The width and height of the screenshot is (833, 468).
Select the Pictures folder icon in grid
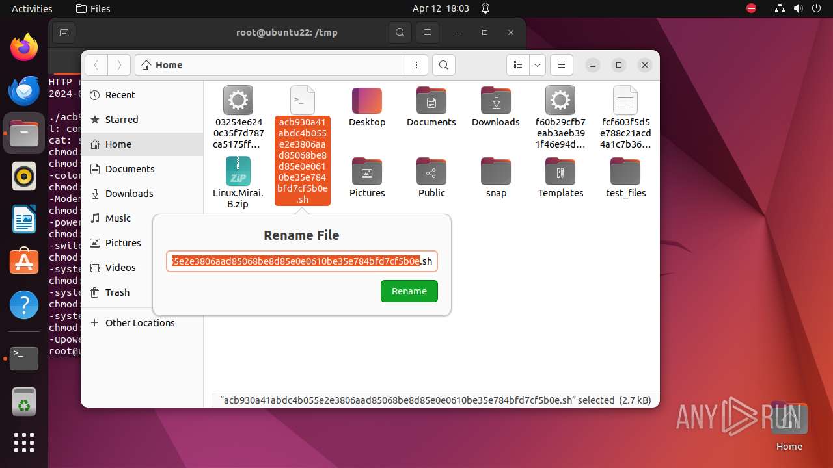(x=367, y=172)
